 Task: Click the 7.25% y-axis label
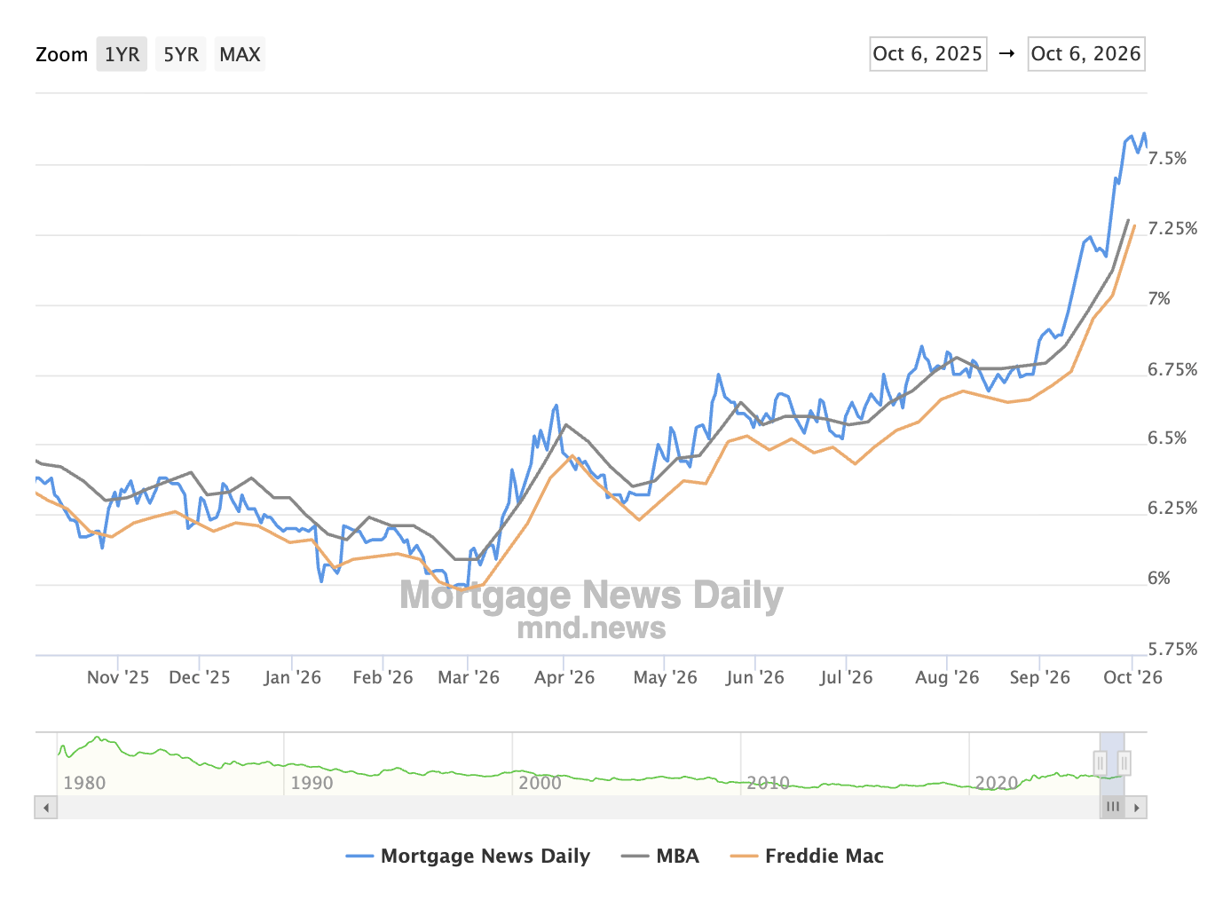click(x=1172, y=228)
